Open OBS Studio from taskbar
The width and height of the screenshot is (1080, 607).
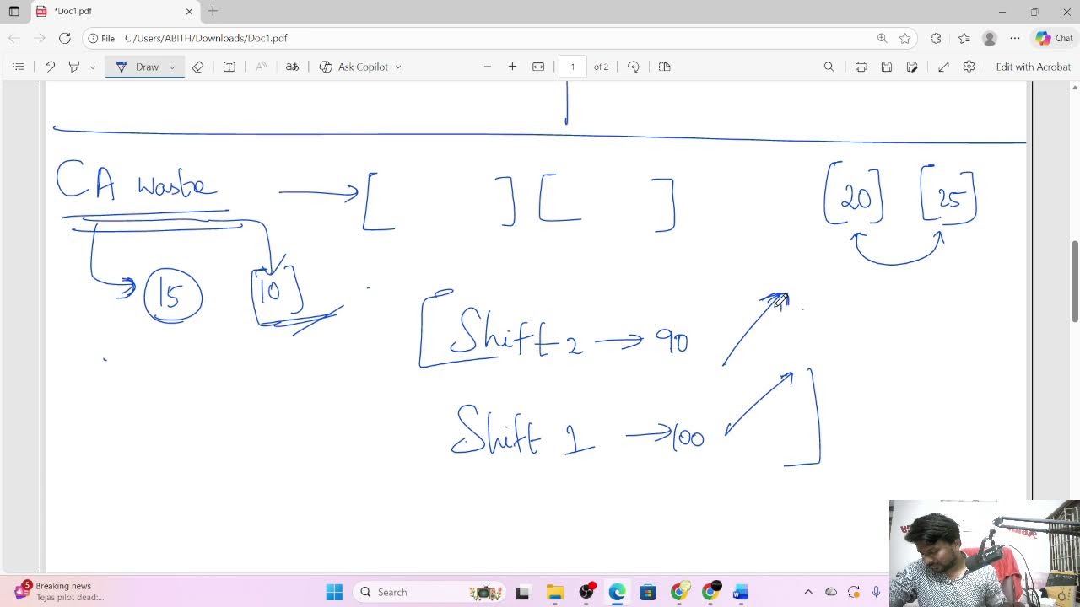pos(586,592)
